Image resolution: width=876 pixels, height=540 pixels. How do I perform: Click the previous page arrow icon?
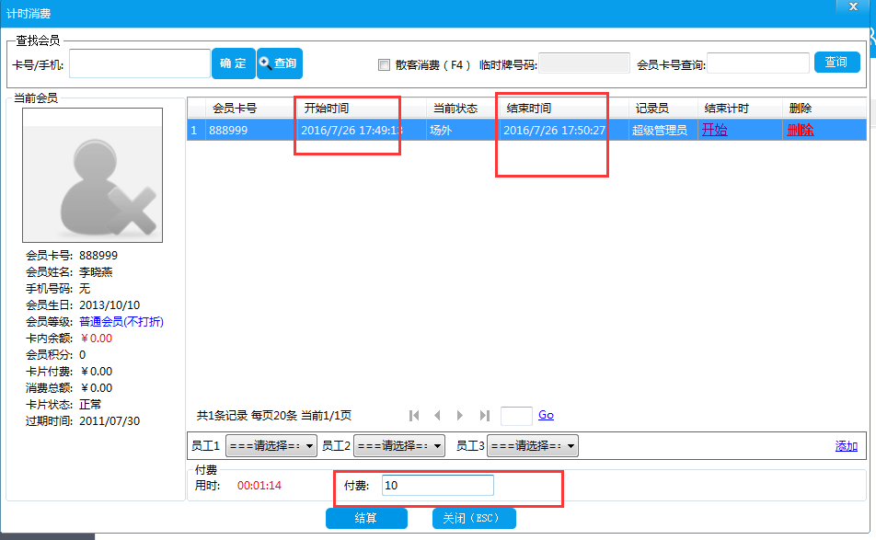tap(437, 415)
